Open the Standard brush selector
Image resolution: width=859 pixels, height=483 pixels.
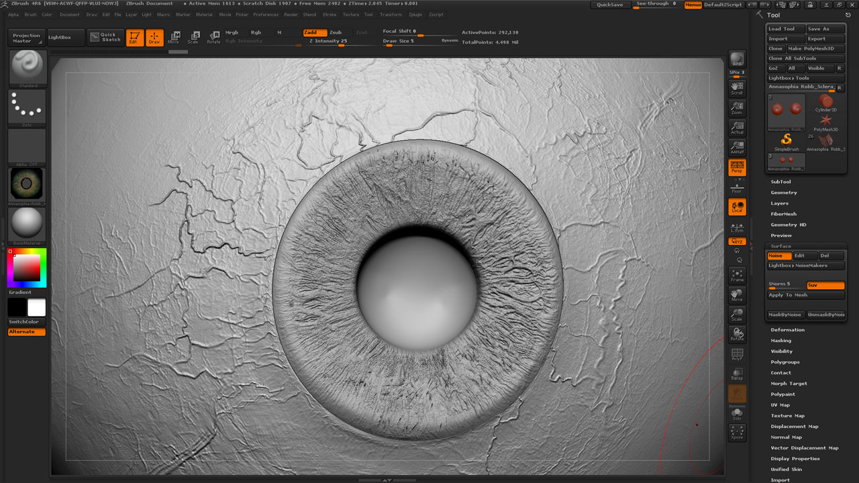(x=28, y=68)
